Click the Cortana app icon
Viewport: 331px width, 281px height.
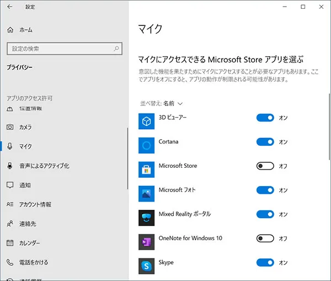click(x=146, y=145)
